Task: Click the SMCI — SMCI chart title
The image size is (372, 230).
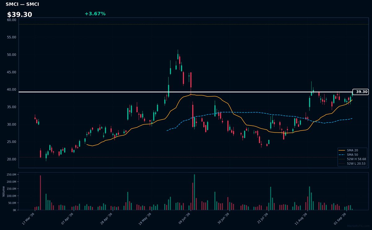Action: pos(22,4)
